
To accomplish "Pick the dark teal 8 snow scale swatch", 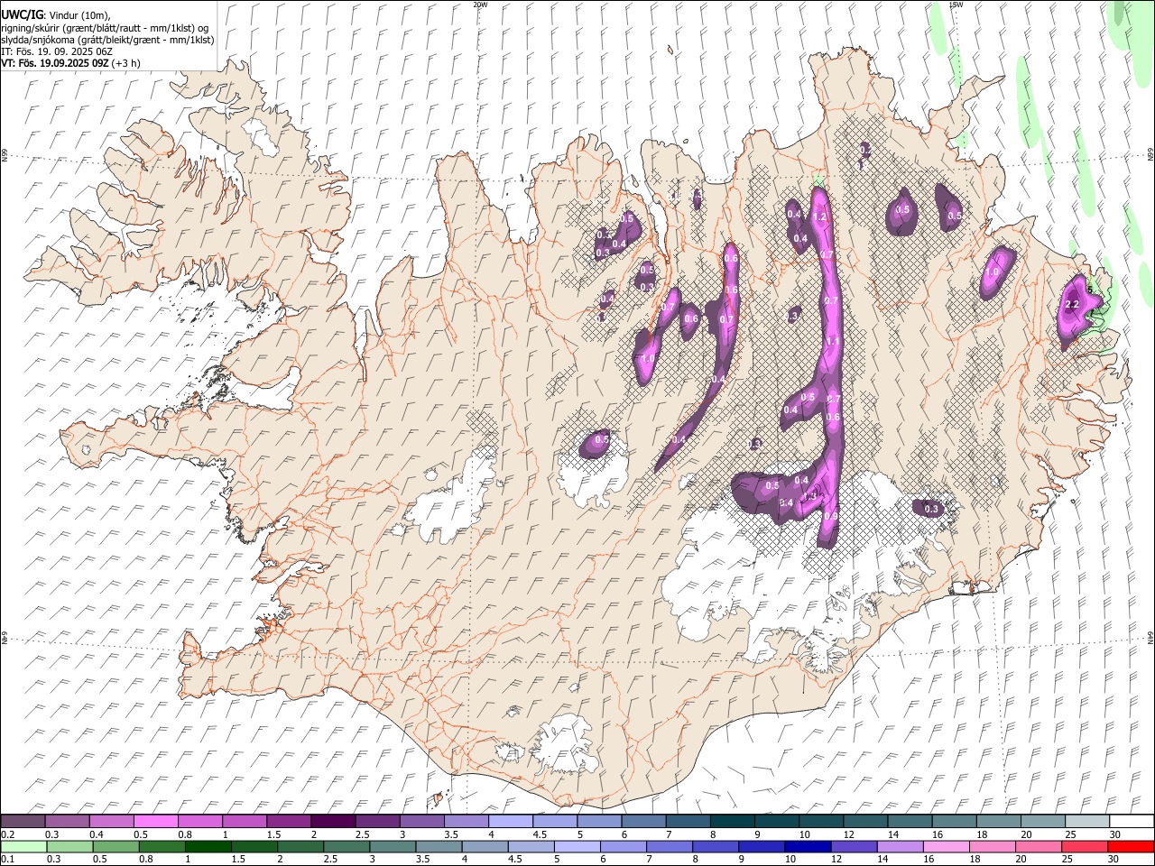I will pyautogui.click(x=732, y=821).
